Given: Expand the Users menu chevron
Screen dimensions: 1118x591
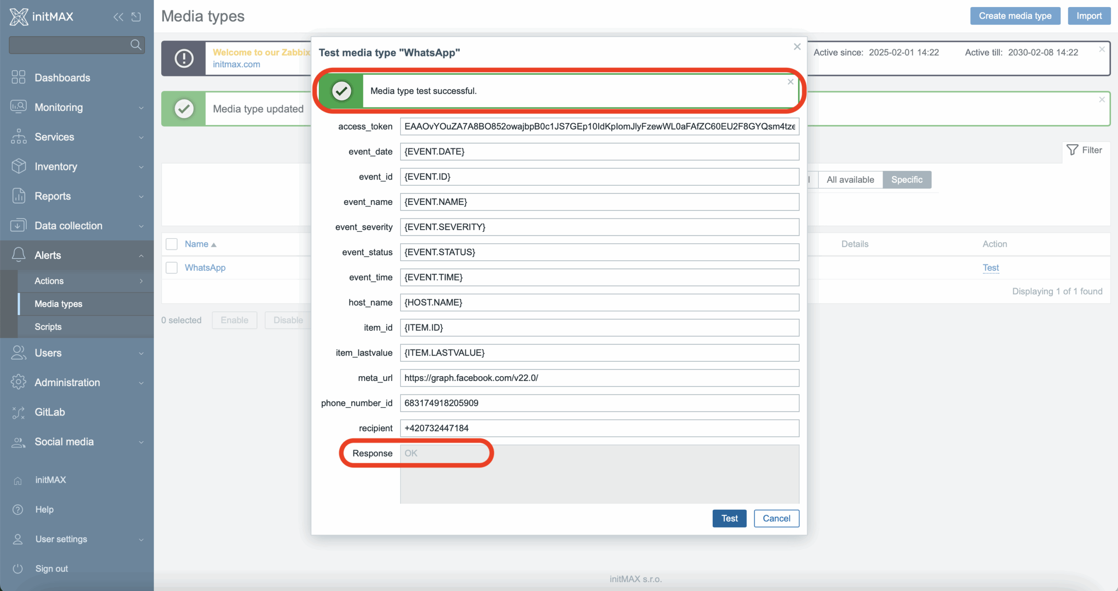Looking at the screenshot, I should [x=141, y=353].
